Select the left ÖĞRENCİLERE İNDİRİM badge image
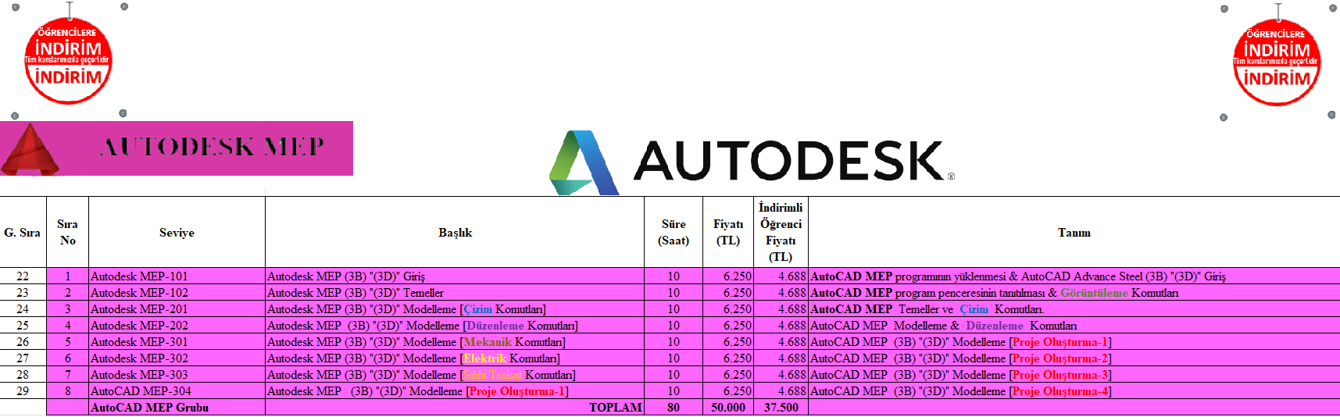This screenshot has width=1340, height=417. (x=69, y=60)
